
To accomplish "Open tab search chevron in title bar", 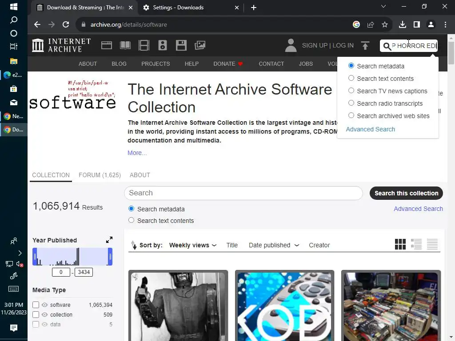I will pos(383,6).
